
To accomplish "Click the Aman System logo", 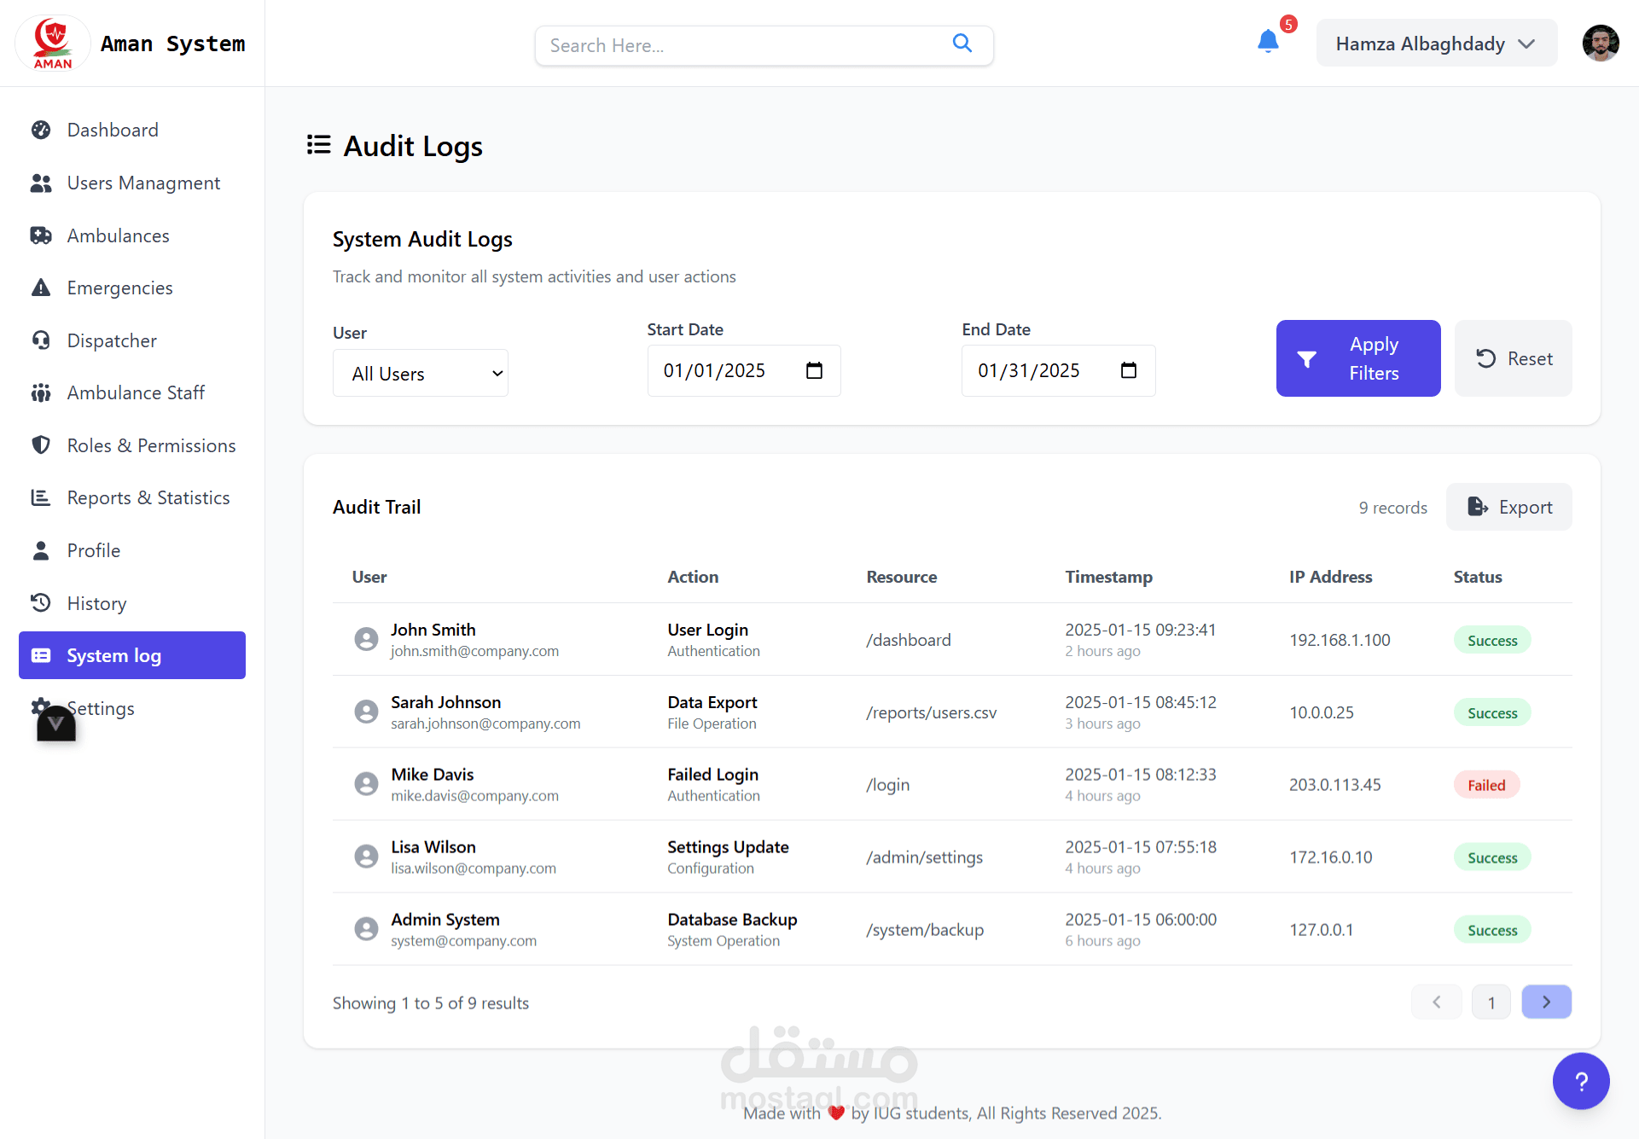I will [x=53, y=44].
